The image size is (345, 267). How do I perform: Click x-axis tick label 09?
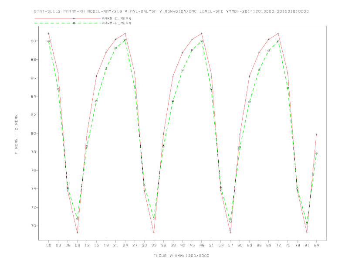[77, 245]
